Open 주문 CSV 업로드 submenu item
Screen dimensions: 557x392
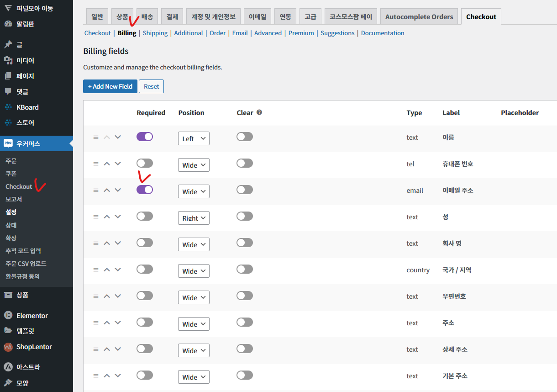coord(26,264)
